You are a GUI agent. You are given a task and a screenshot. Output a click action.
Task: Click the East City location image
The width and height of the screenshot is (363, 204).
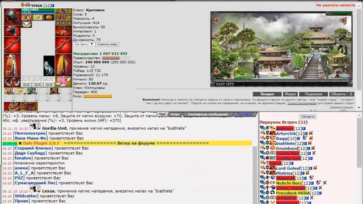coord(281,49)
